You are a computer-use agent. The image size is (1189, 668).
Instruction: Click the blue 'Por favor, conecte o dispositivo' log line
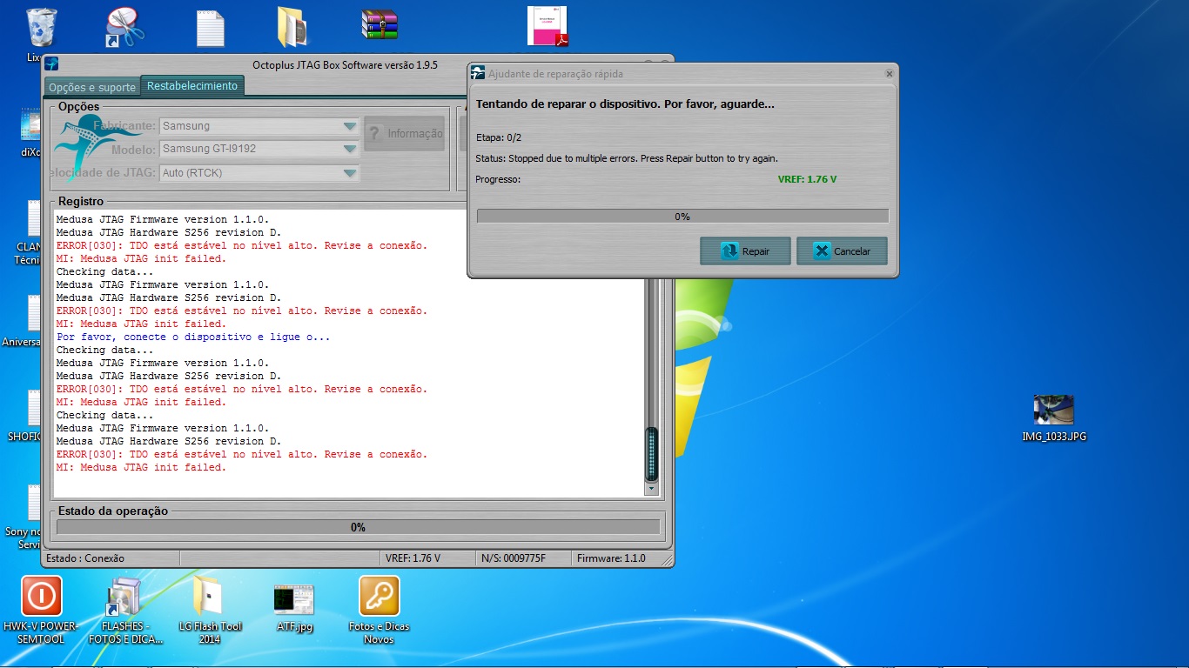(193, 337)
